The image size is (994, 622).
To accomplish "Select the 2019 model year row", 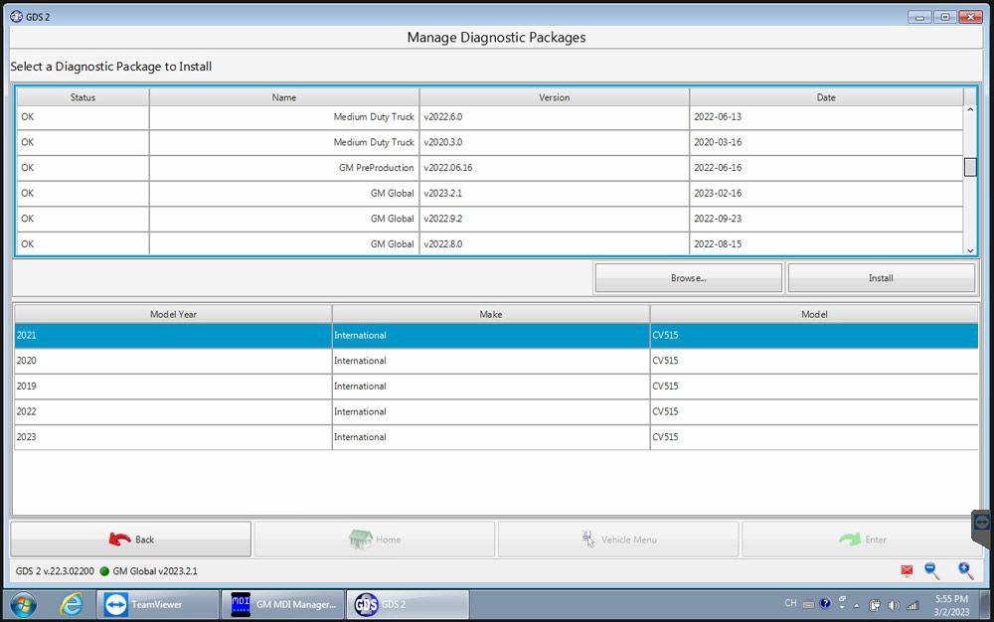I will click(x=496, y=386).
